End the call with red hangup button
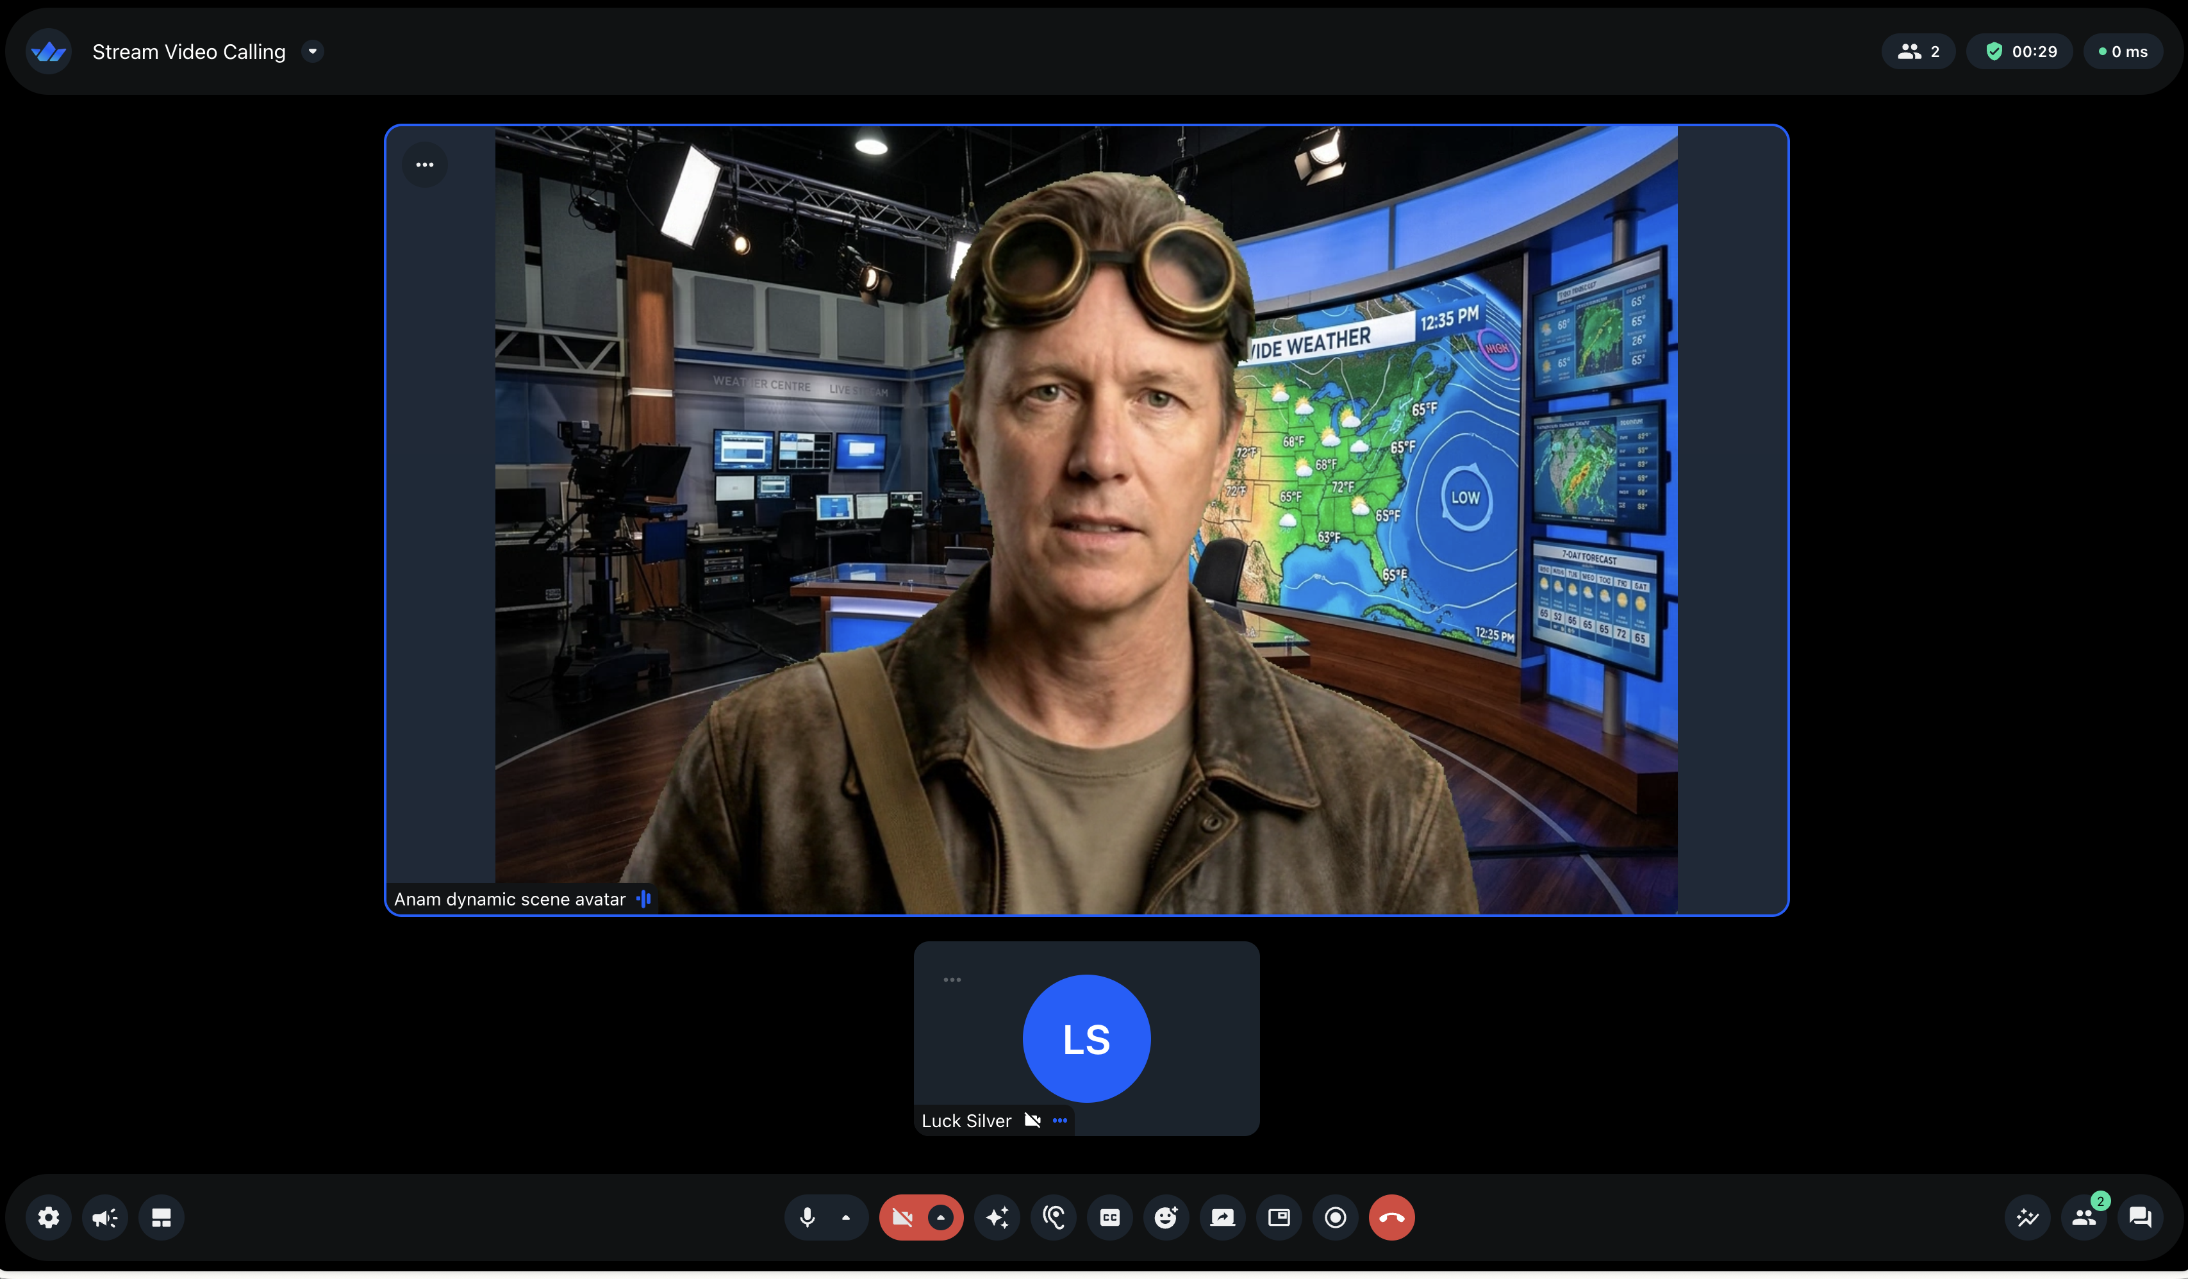Screen dimensions: 2188x1279 [1392, 1217]
